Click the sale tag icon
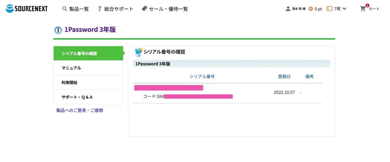 point(144,9)
